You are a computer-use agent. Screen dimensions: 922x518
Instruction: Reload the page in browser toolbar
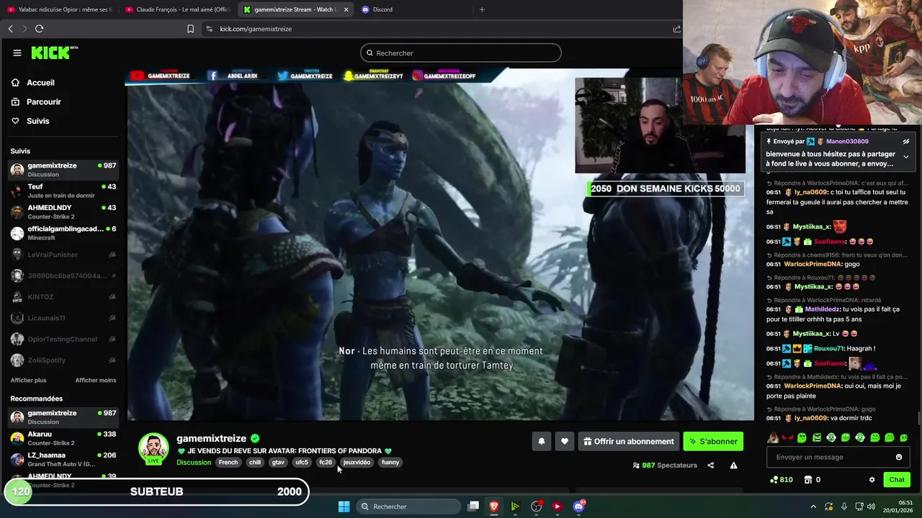tap(39, 29)
